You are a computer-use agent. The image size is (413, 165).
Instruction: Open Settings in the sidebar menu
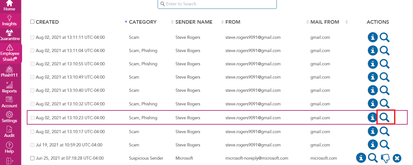9,117
